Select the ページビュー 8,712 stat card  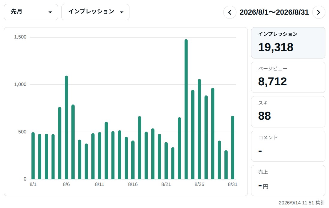[x=288, y=77]
